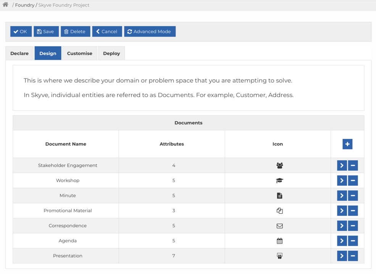Remove the Correspondence document
This screenshot has height=274, width=376.
point(353,226)
